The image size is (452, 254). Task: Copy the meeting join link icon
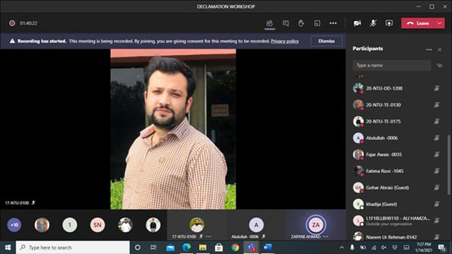pos(440,65)
